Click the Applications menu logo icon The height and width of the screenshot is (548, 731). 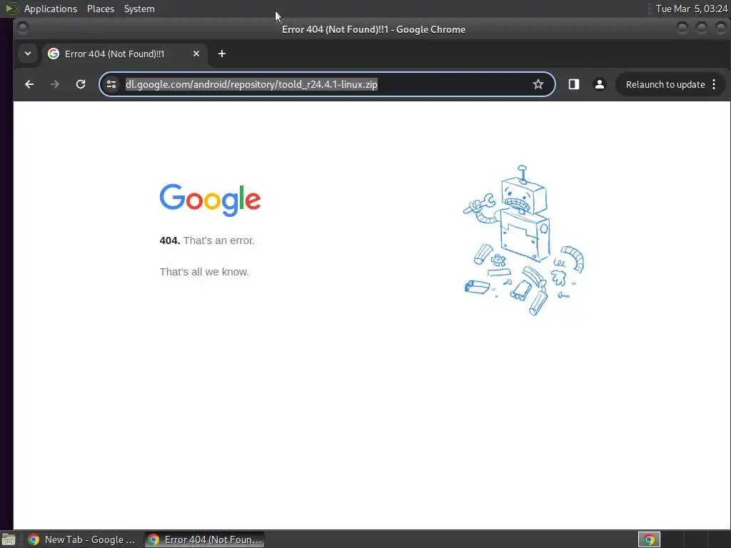(11, 9)
